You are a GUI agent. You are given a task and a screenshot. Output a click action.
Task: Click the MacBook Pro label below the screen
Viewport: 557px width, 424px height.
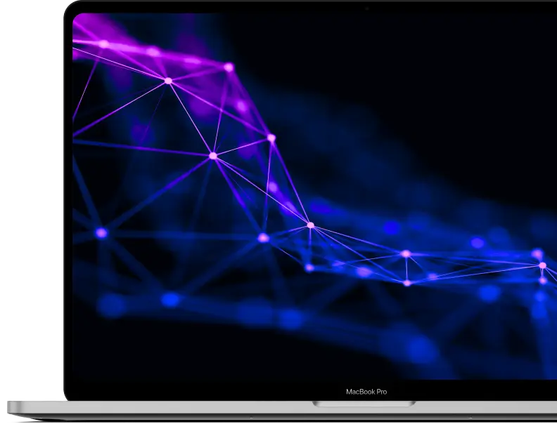pyautogui.click(x=366, y=392)
